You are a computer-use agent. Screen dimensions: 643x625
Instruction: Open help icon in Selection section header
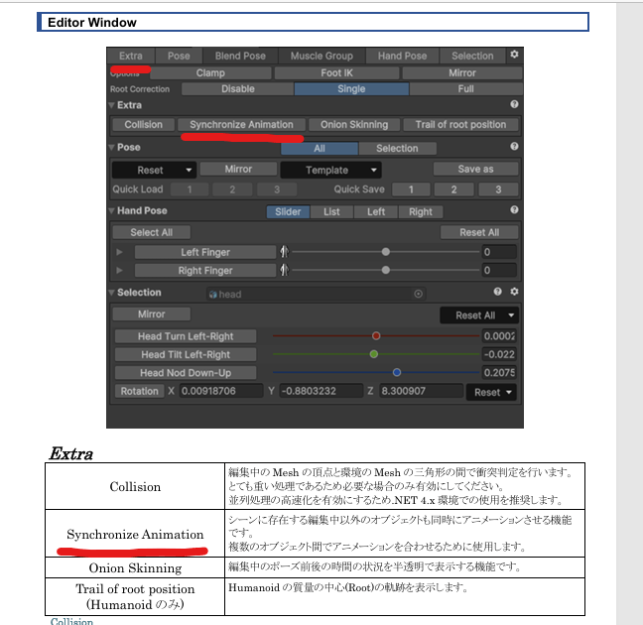click(497, 292)
